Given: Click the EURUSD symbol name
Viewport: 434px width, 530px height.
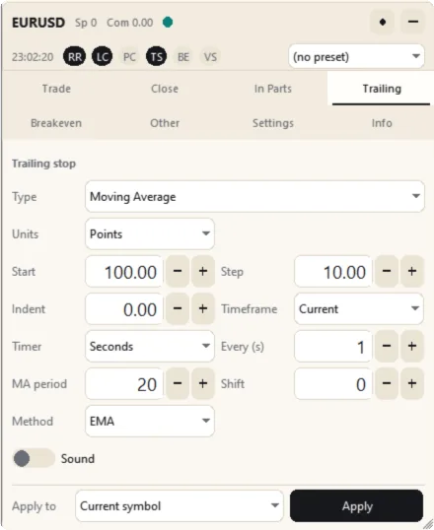Looking at the screenshot, I should point(38,23).
